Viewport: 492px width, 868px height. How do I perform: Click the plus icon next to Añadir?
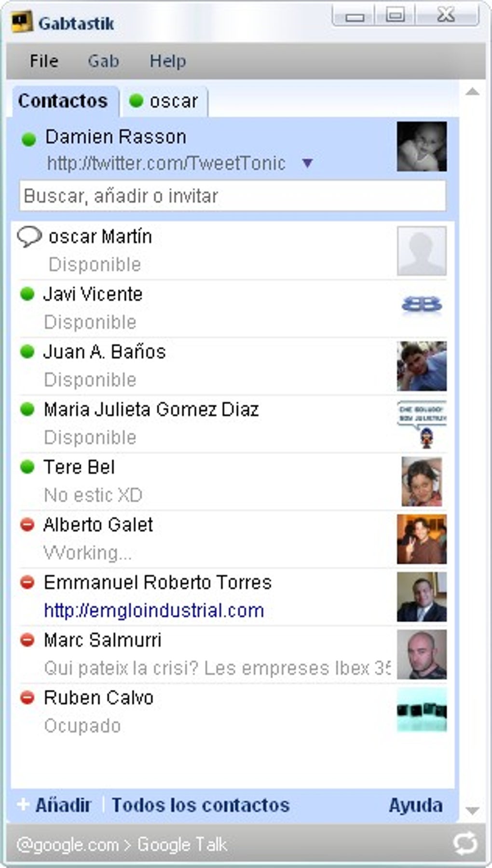click(x=23, y=804)
